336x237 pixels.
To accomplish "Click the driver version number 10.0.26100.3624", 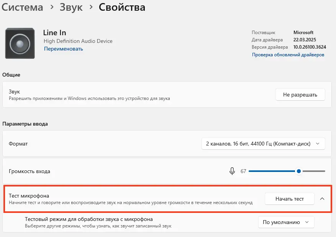I will (x=310, y=47).
